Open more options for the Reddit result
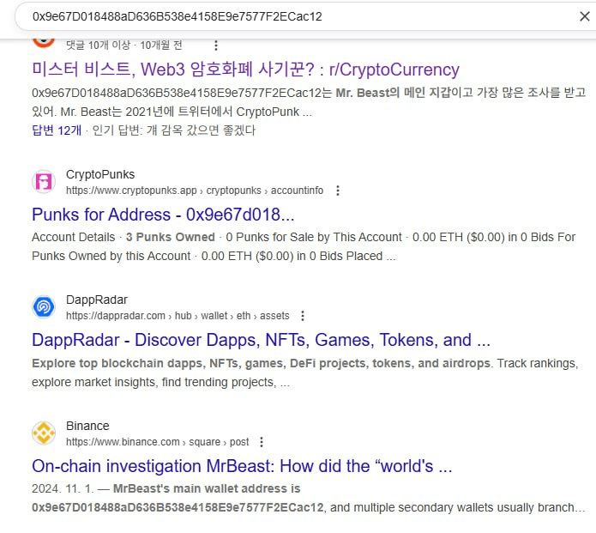This screenshot has height=533, width=596. pos(216,45)
